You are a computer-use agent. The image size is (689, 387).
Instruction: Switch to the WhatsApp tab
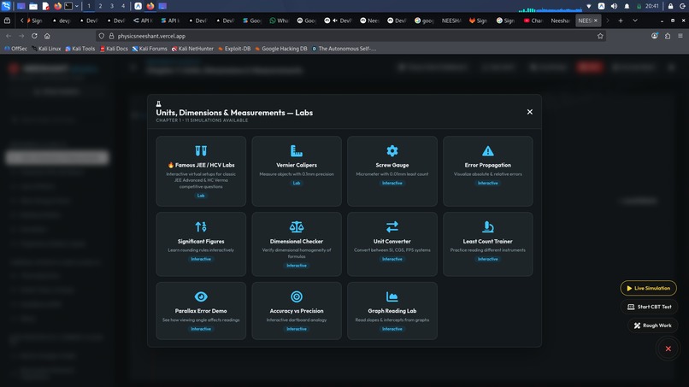[279, 21]
